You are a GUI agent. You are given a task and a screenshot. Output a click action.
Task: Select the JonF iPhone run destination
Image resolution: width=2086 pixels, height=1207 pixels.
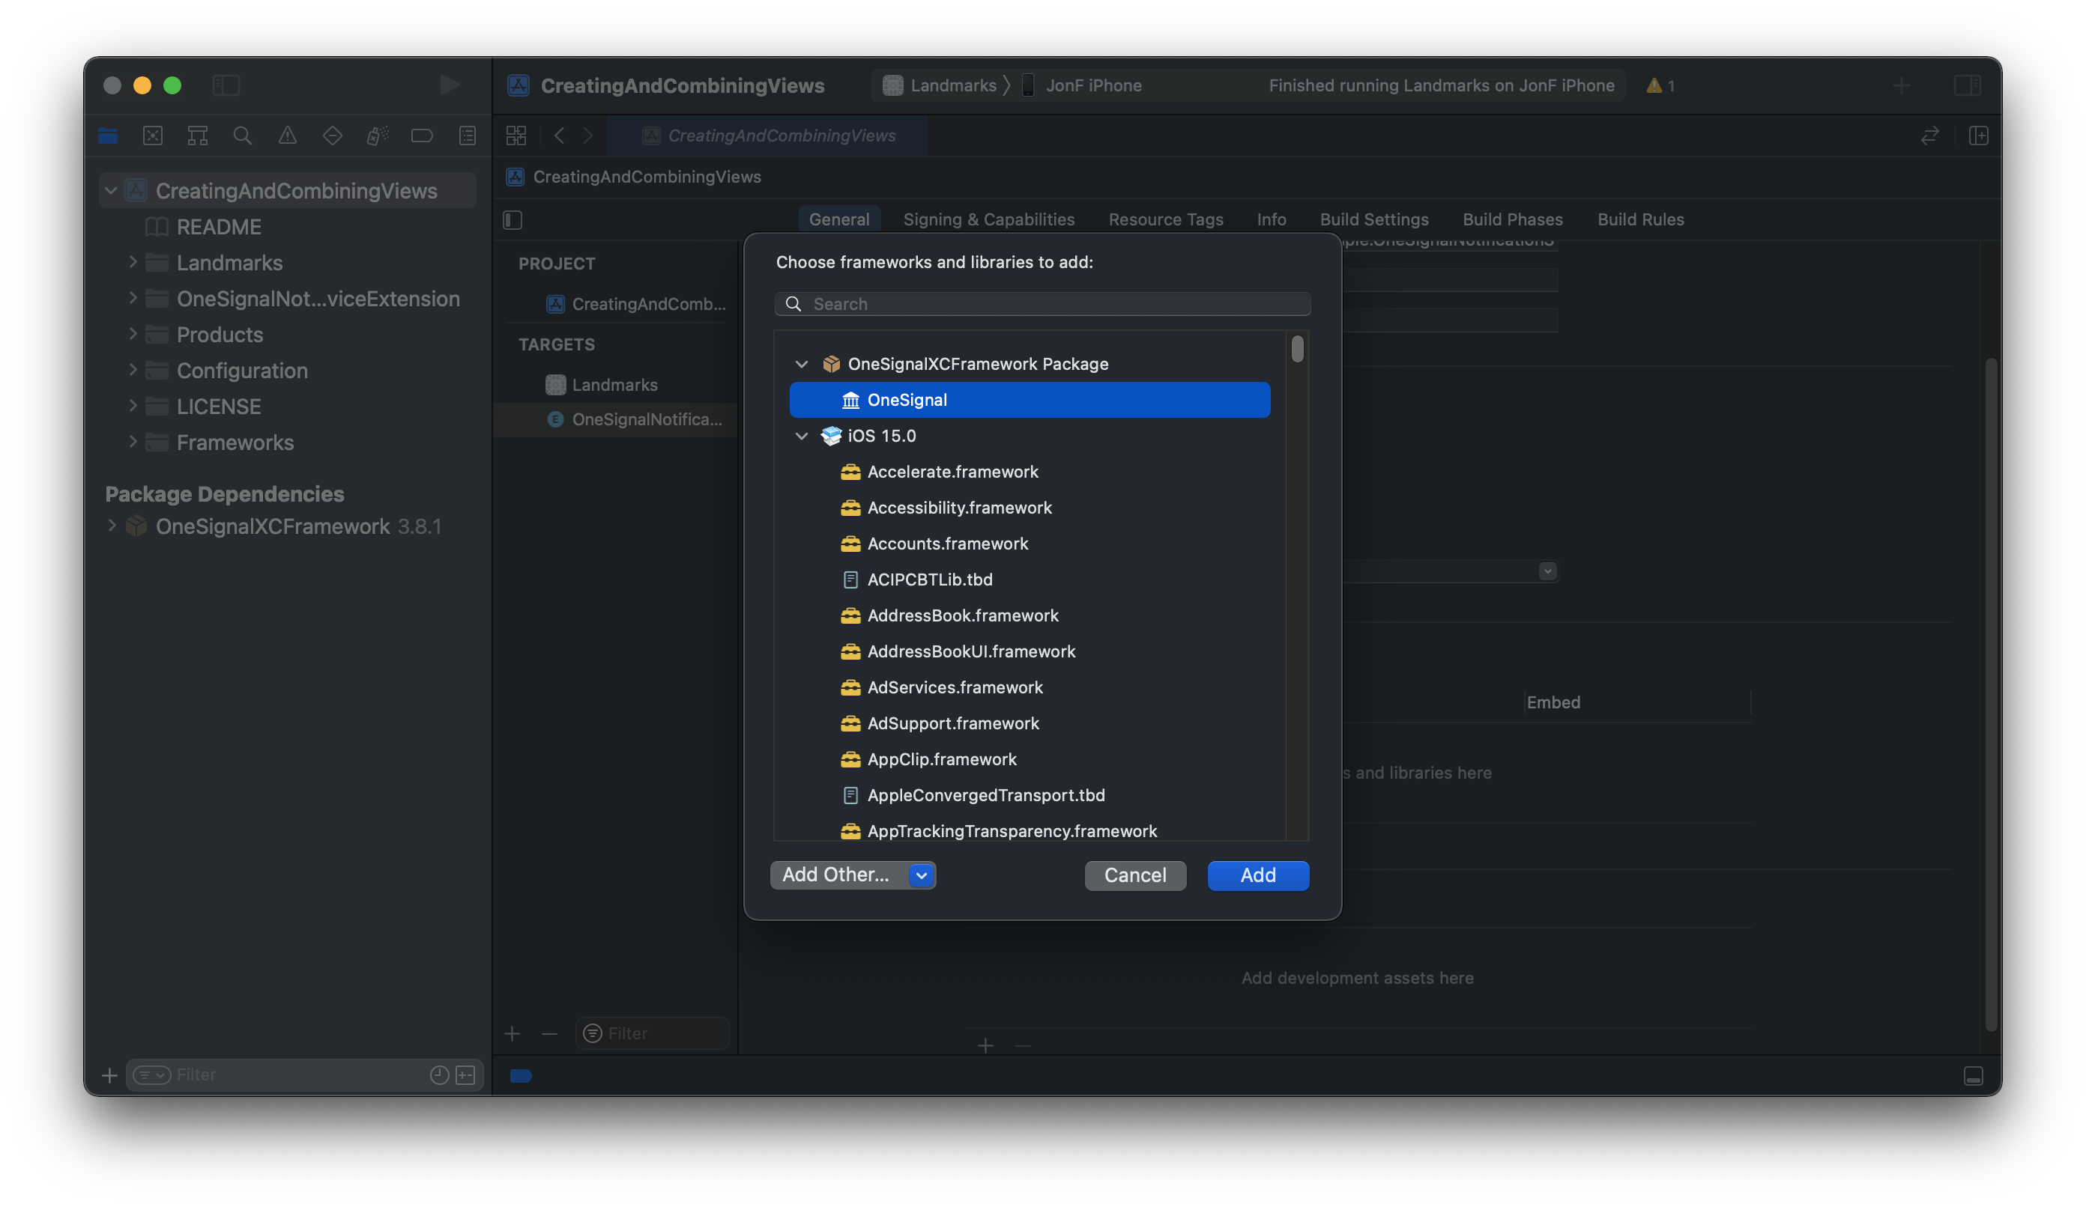click(1081, 85)
